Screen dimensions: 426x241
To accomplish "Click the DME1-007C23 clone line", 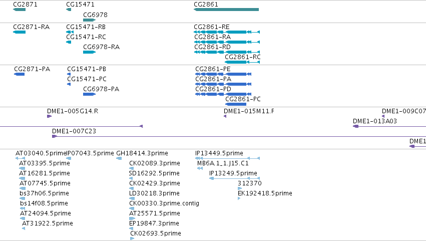I will coord(239,136).
